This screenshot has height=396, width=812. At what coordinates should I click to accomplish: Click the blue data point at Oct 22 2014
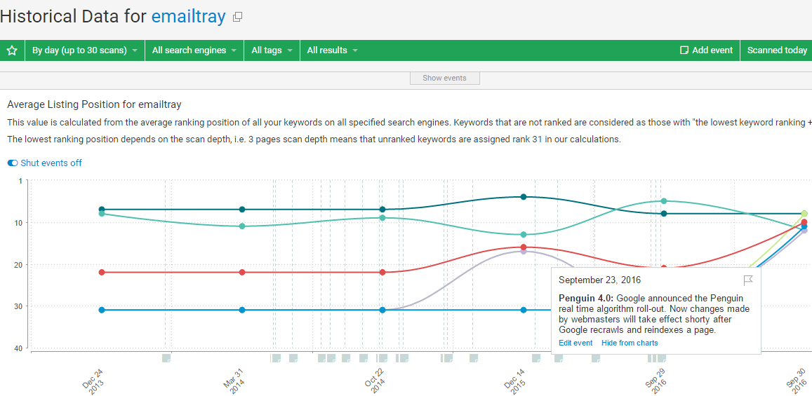pos(382,310)
